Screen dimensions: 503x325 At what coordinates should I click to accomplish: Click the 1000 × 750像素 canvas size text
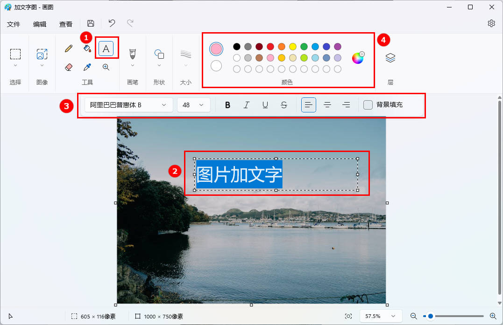click(x=163, y=317)
